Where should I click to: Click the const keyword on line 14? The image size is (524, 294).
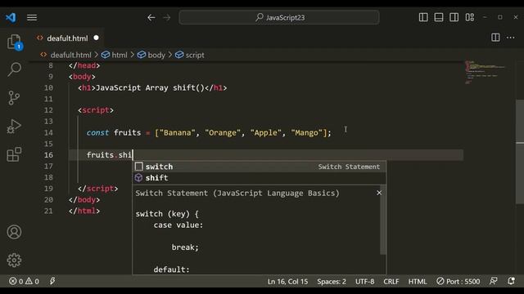[x=97, y=132]
